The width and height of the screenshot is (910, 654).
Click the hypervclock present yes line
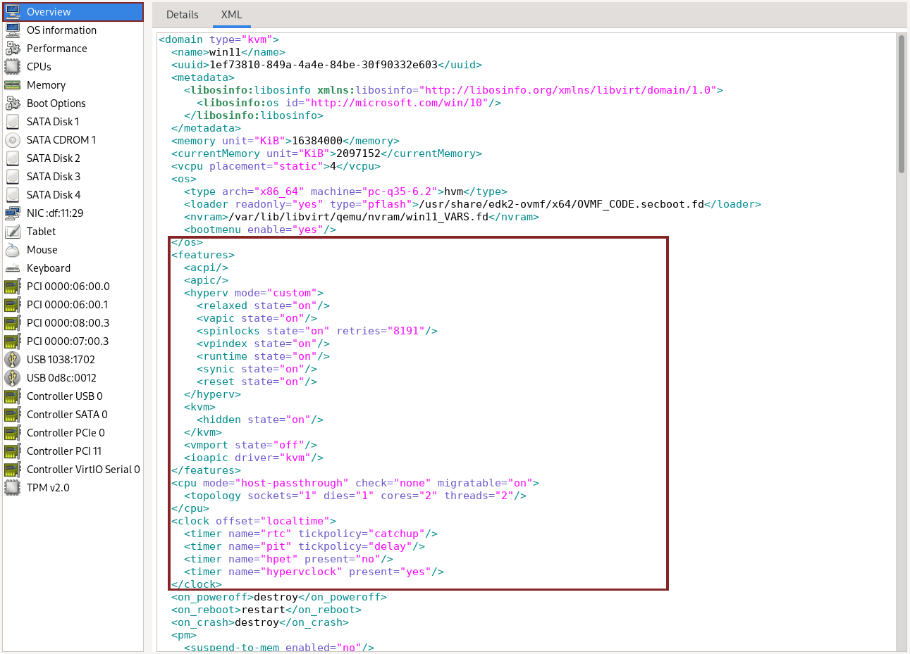click(314, 572)
